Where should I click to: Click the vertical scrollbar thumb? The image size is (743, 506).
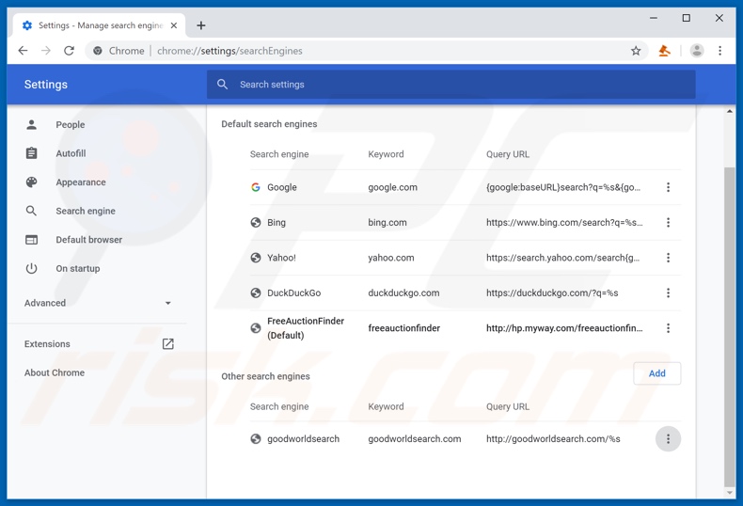click(x=730, y=326)
